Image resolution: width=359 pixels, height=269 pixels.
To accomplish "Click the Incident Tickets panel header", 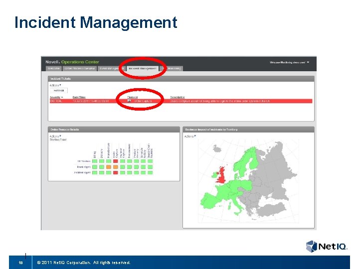I will click(x=181, y=79).
